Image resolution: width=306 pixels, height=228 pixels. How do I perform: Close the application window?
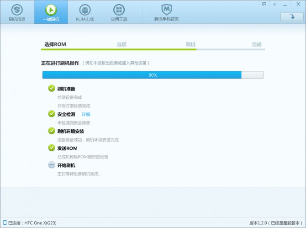[x=298, y=4]
